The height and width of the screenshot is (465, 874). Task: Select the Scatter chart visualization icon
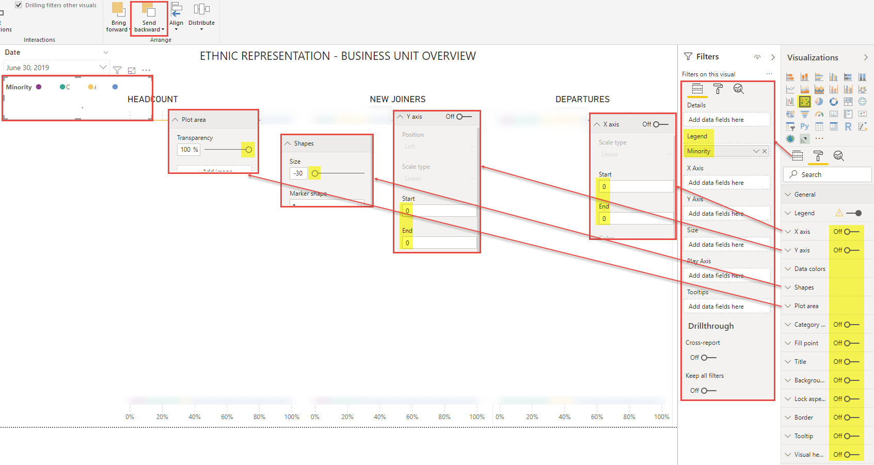click(804, 102)
